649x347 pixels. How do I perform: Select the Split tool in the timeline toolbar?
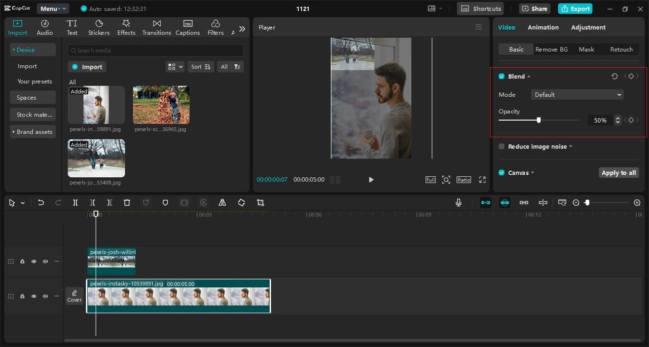[75, 203]
